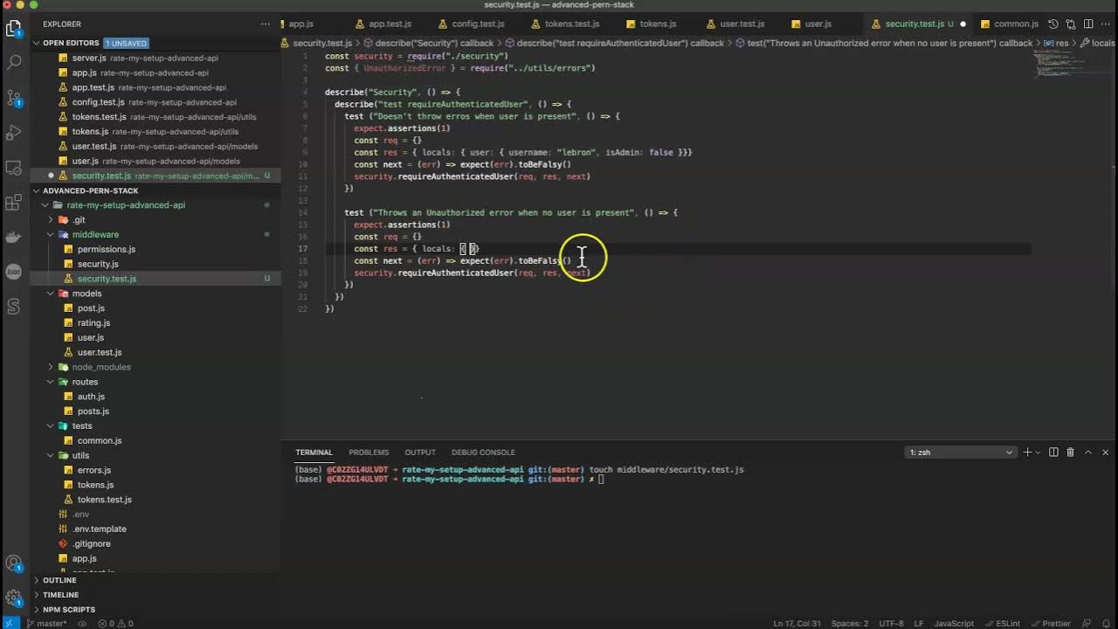Expand the NPM Scripts section
The image size is (1118, 629).
tap(69, 610)
